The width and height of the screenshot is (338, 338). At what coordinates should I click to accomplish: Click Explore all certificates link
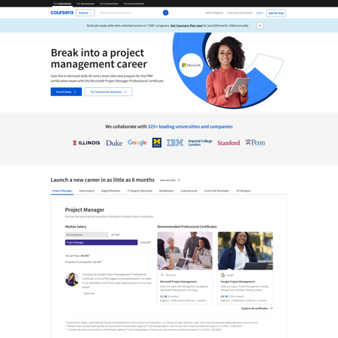(257, 308)
